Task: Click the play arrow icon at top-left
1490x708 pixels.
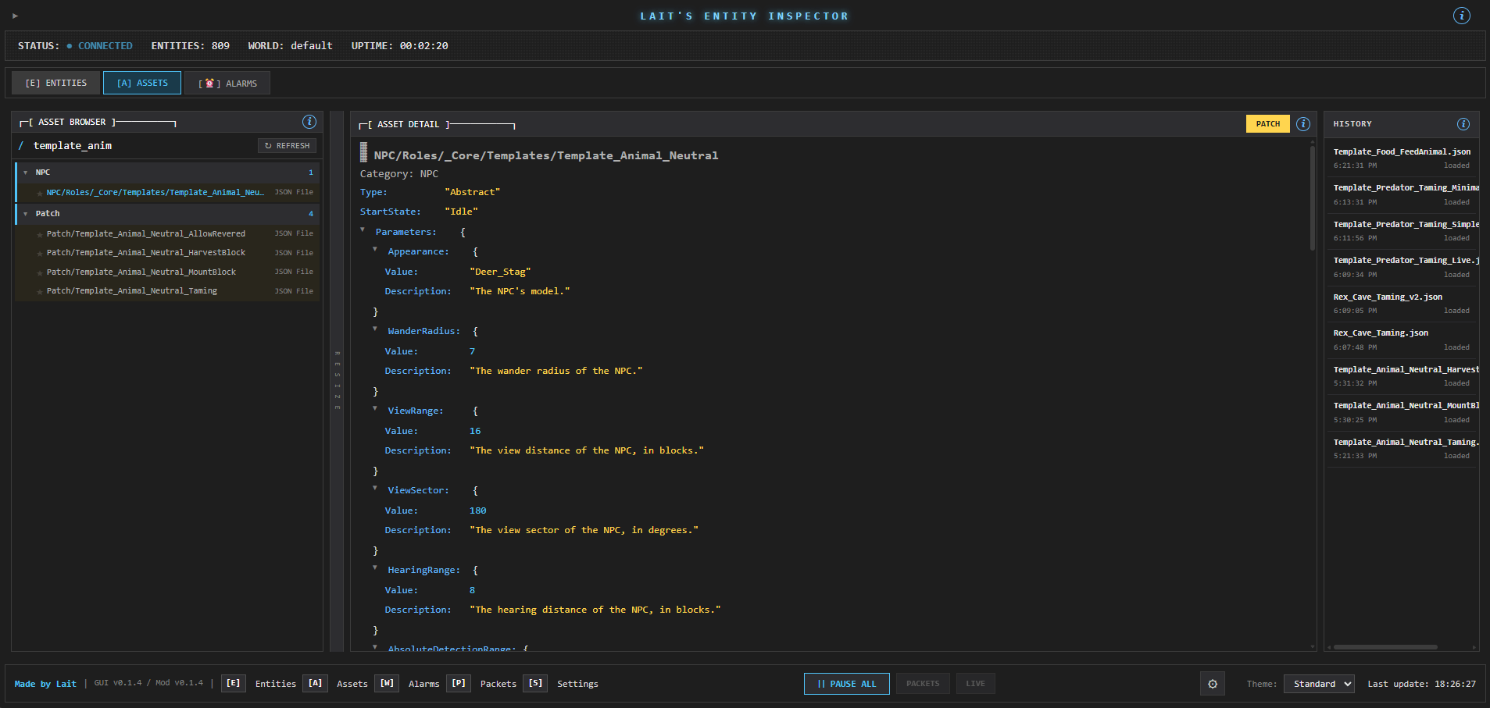Action: (15, 16)
